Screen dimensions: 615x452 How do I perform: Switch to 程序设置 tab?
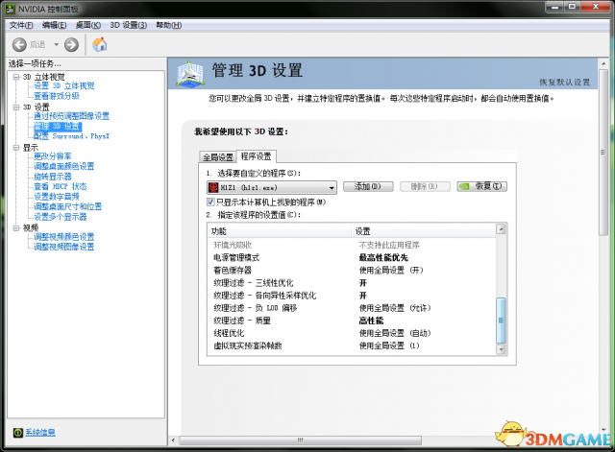point(257,156)
